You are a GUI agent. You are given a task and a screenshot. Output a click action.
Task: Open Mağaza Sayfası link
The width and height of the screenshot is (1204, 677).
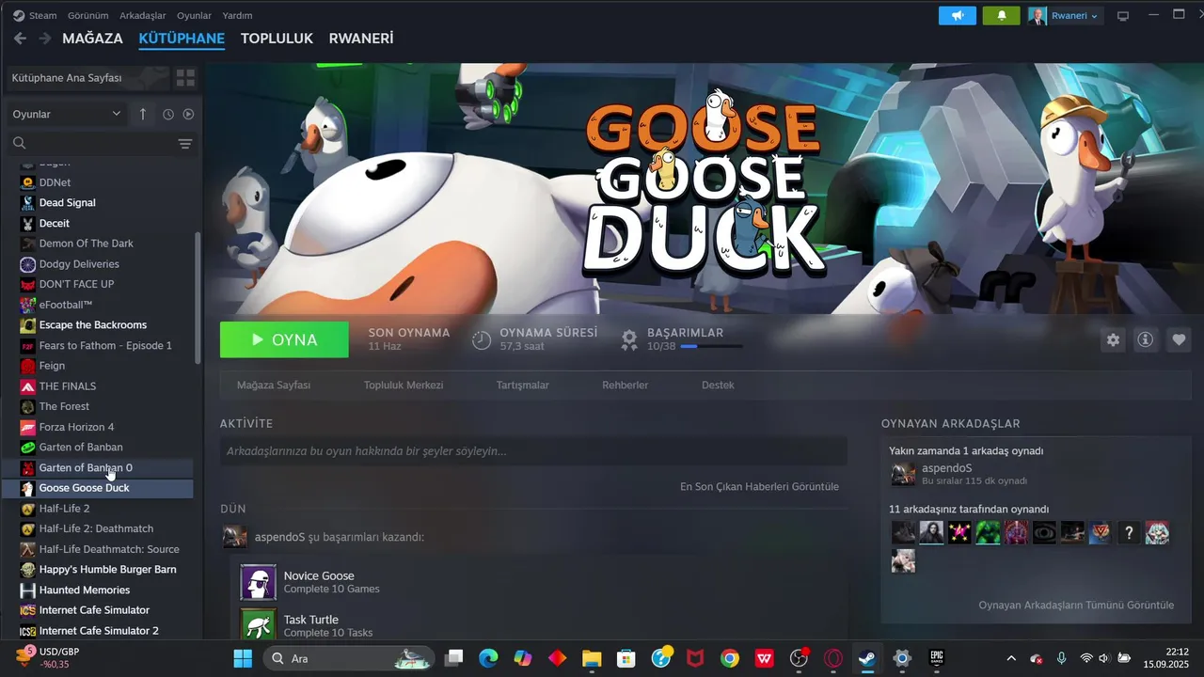274,386
